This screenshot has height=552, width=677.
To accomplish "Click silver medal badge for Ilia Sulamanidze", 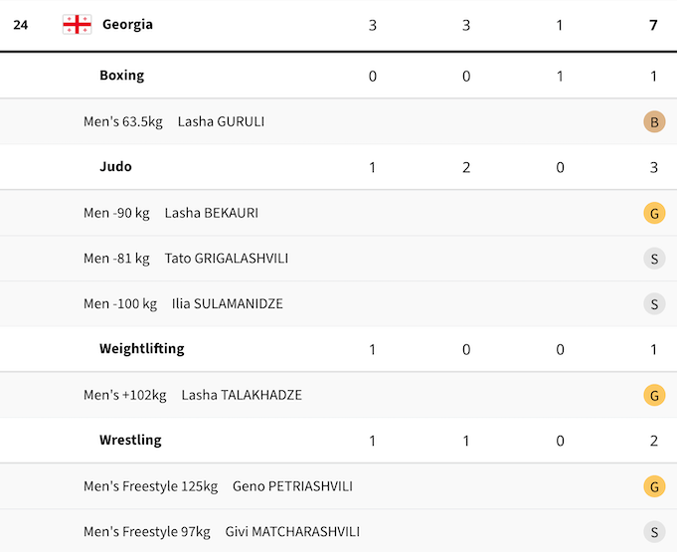I will point(653,304).
